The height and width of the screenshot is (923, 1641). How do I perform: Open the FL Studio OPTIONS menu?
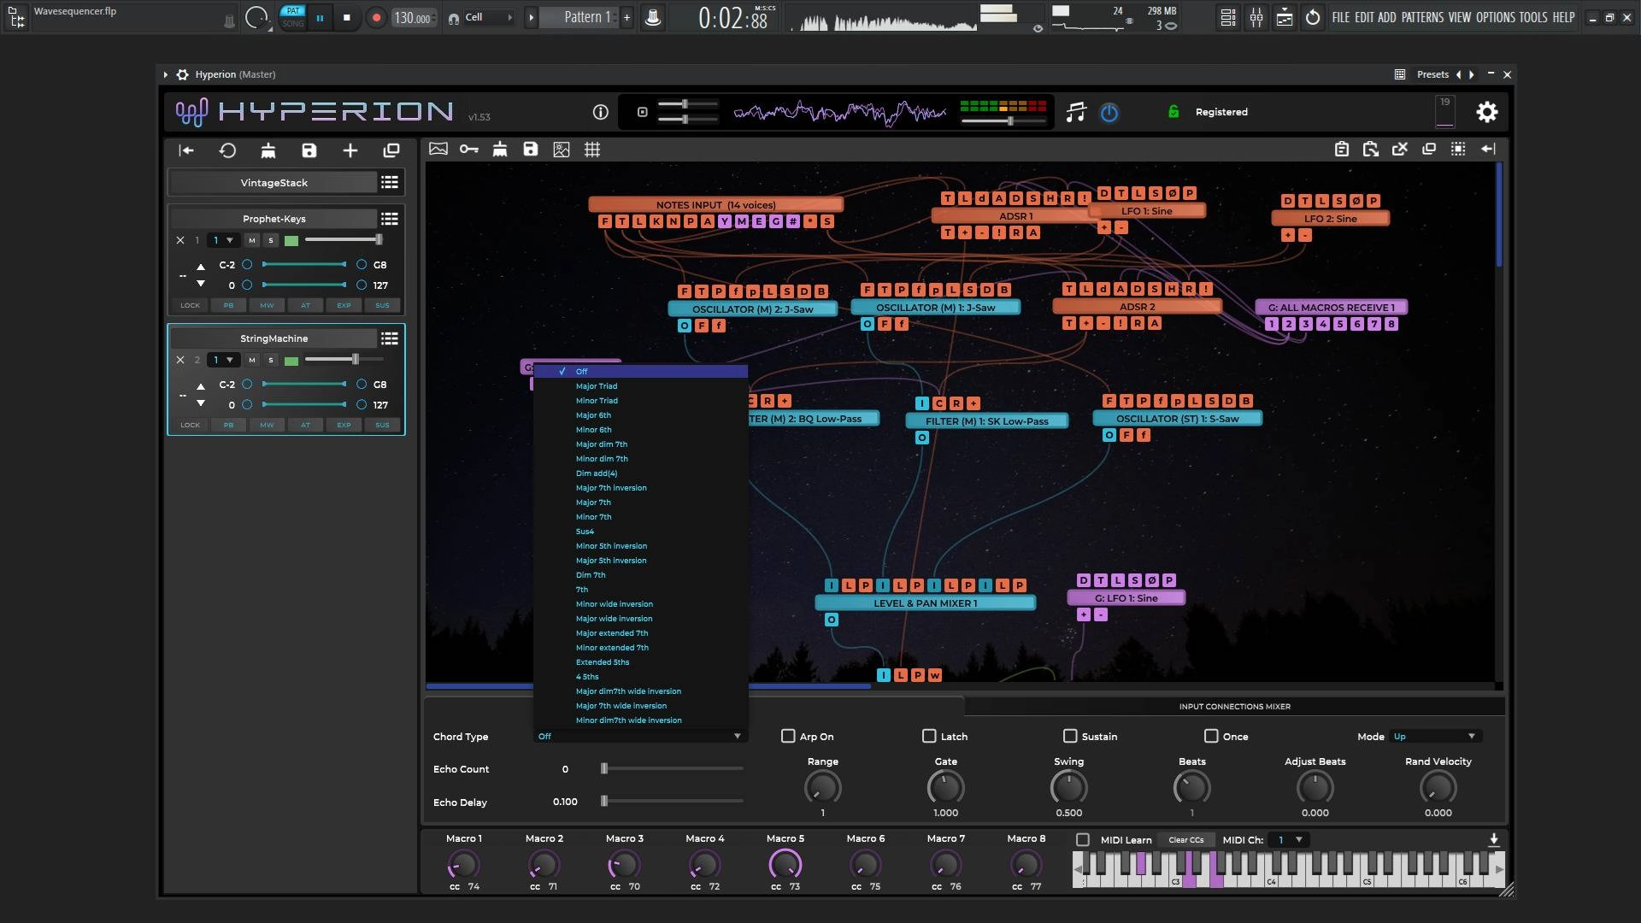1496,17
